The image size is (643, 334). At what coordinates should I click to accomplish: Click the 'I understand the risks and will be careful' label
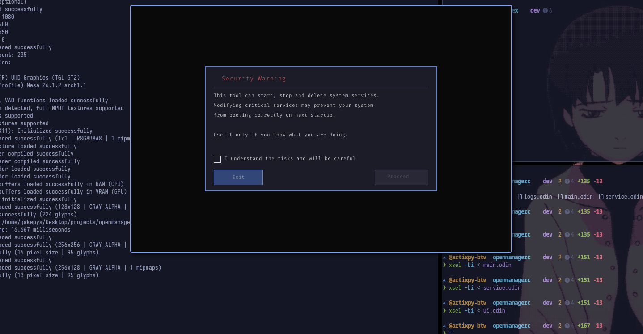tap(290, 159)
